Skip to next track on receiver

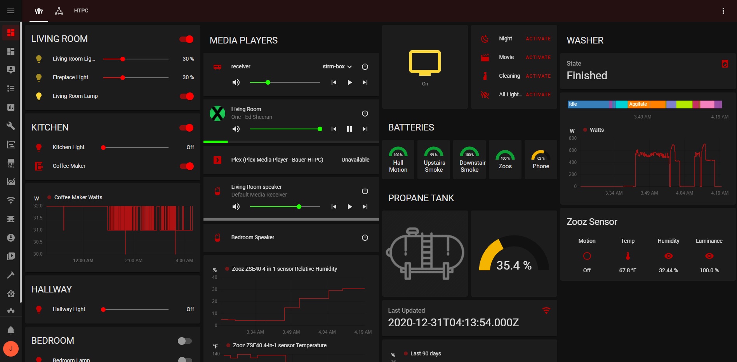[365, 82]
